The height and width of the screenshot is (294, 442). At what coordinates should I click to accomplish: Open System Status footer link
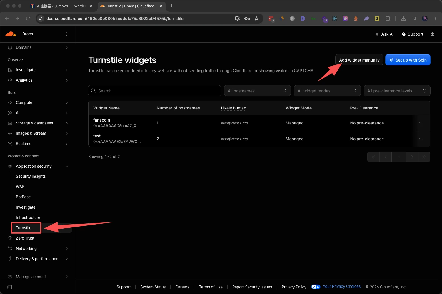coord(153,287)
